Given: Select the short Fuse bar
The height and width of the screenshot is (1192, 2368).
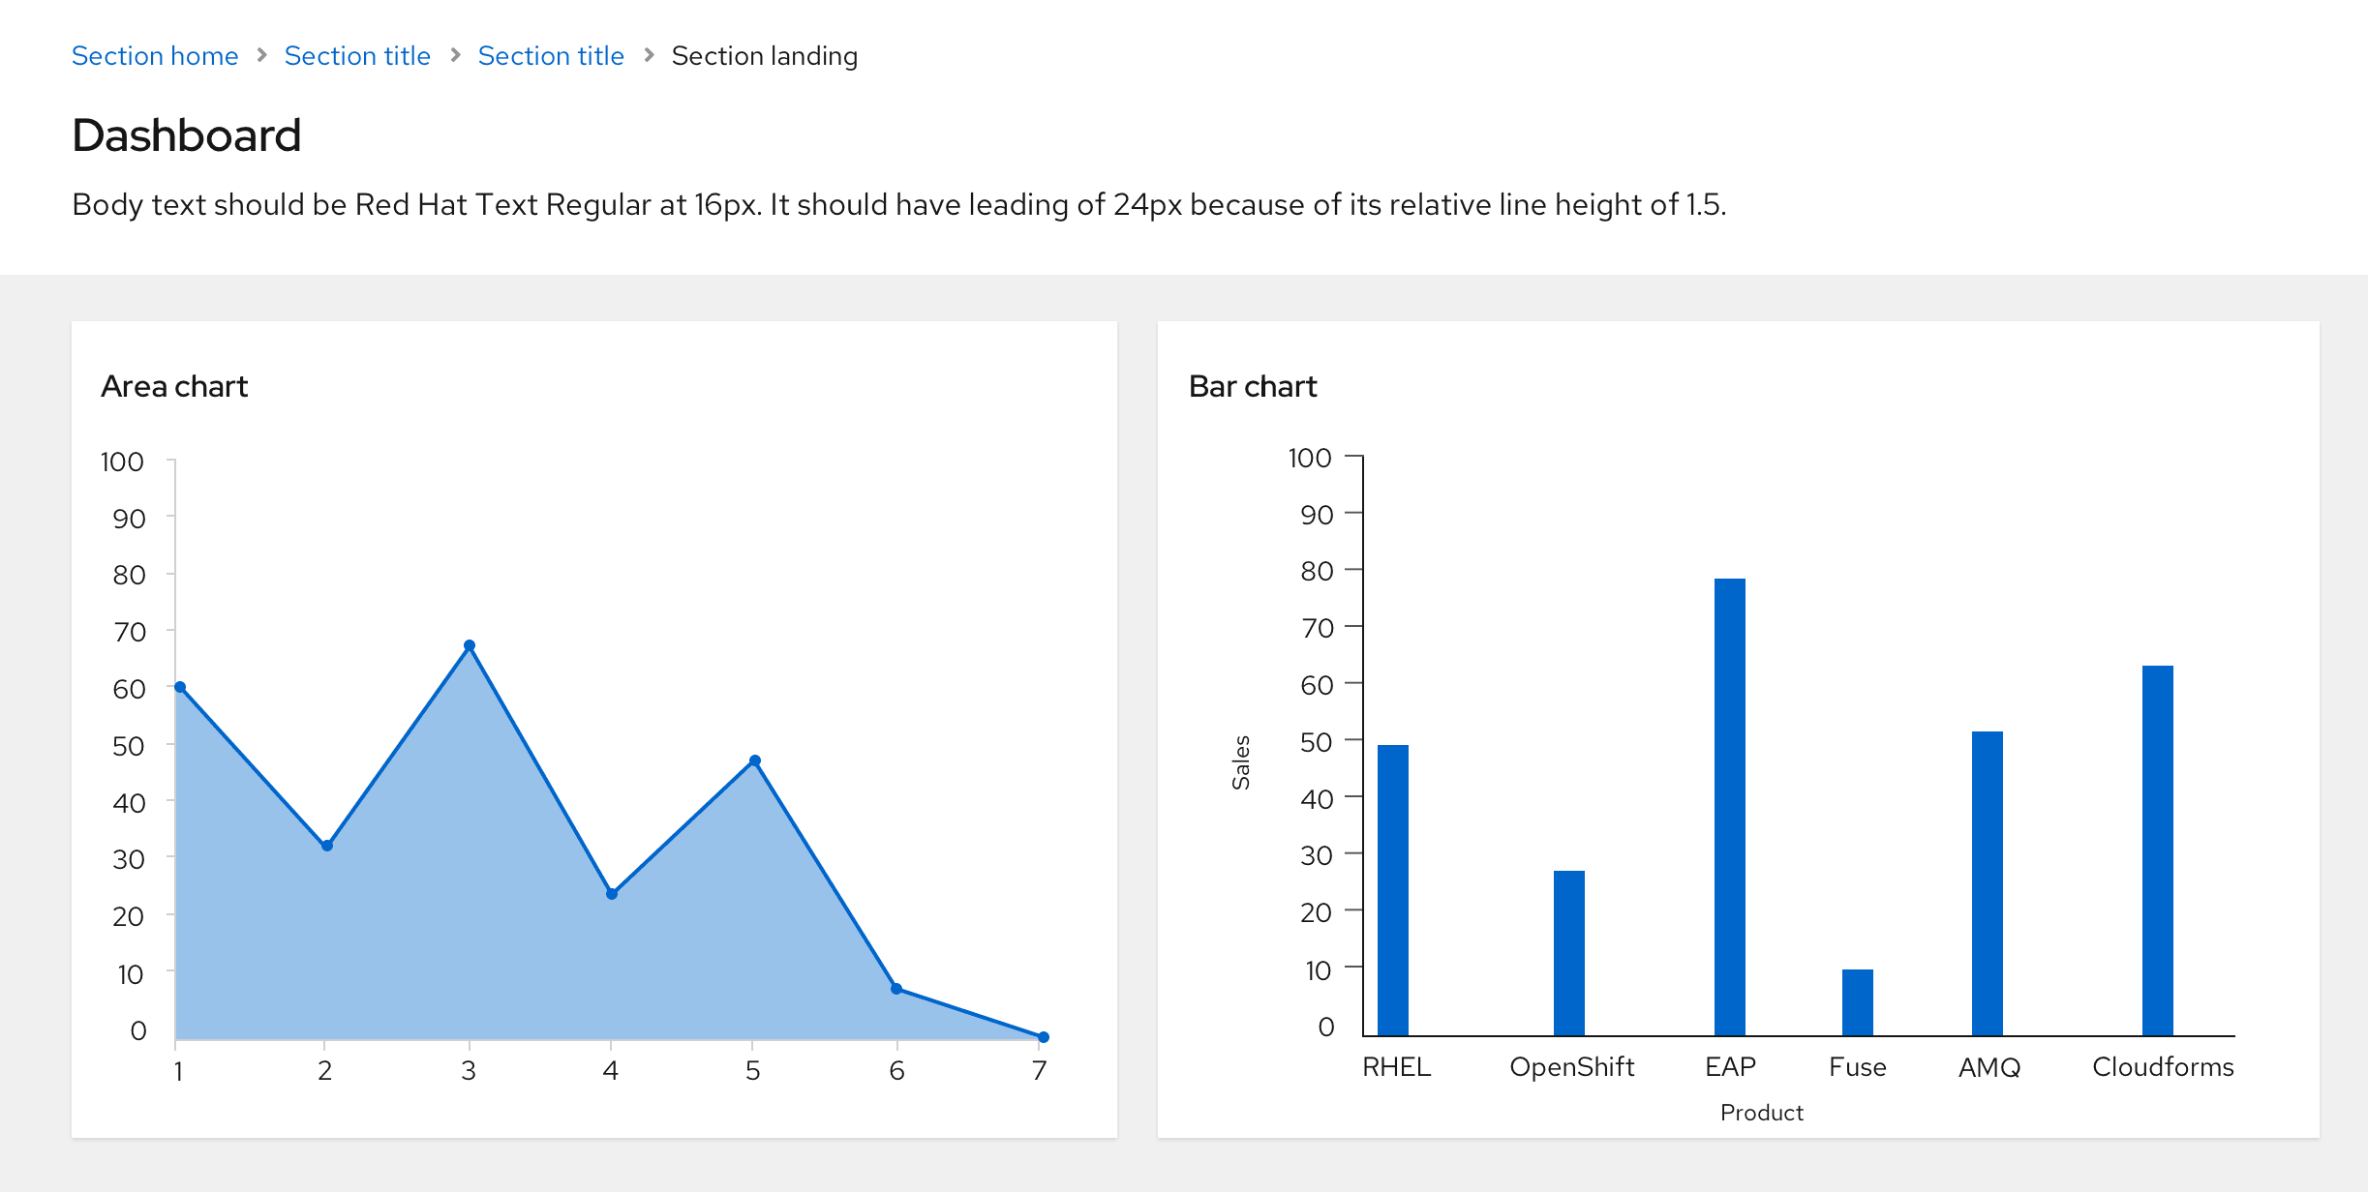Looking at the screenshot, I should (x=1858, y=1002).
